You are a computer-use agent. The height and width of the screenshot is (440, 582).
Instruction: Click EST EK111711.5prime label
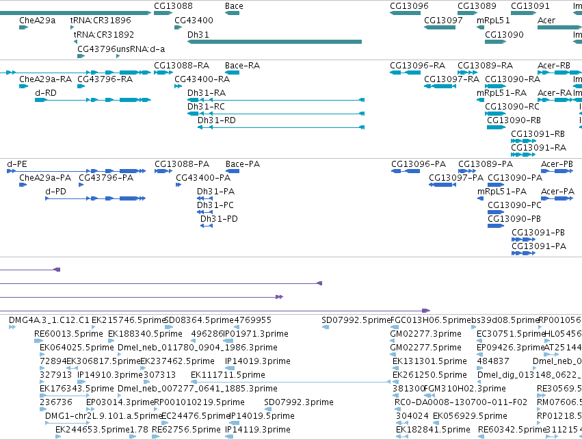coord(228,375)
